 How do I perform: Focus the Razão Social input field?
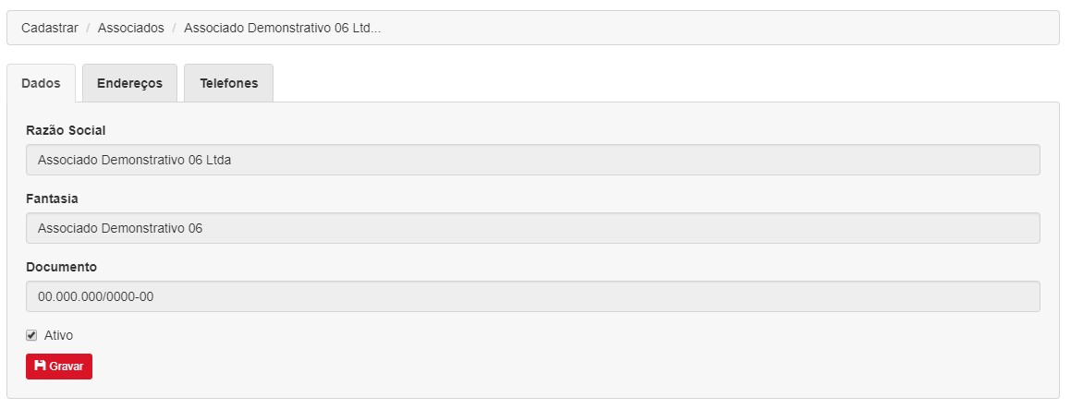click(x=533, y=160)
